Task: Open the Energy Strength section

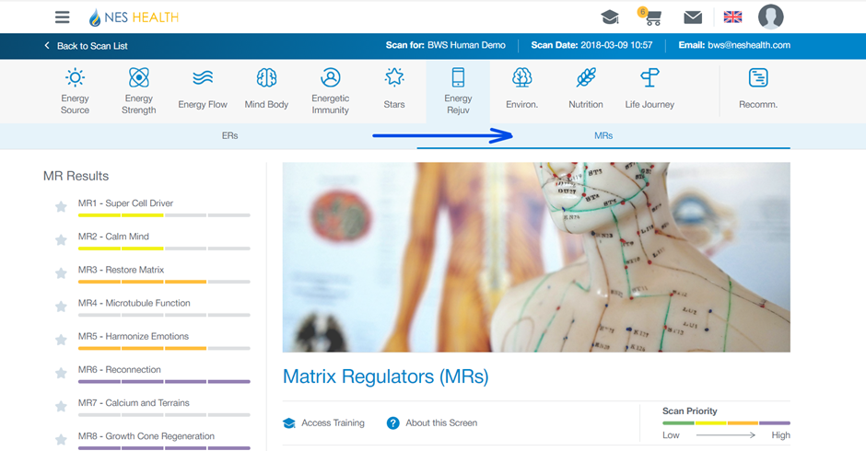Action: click(x=139, y=90)
